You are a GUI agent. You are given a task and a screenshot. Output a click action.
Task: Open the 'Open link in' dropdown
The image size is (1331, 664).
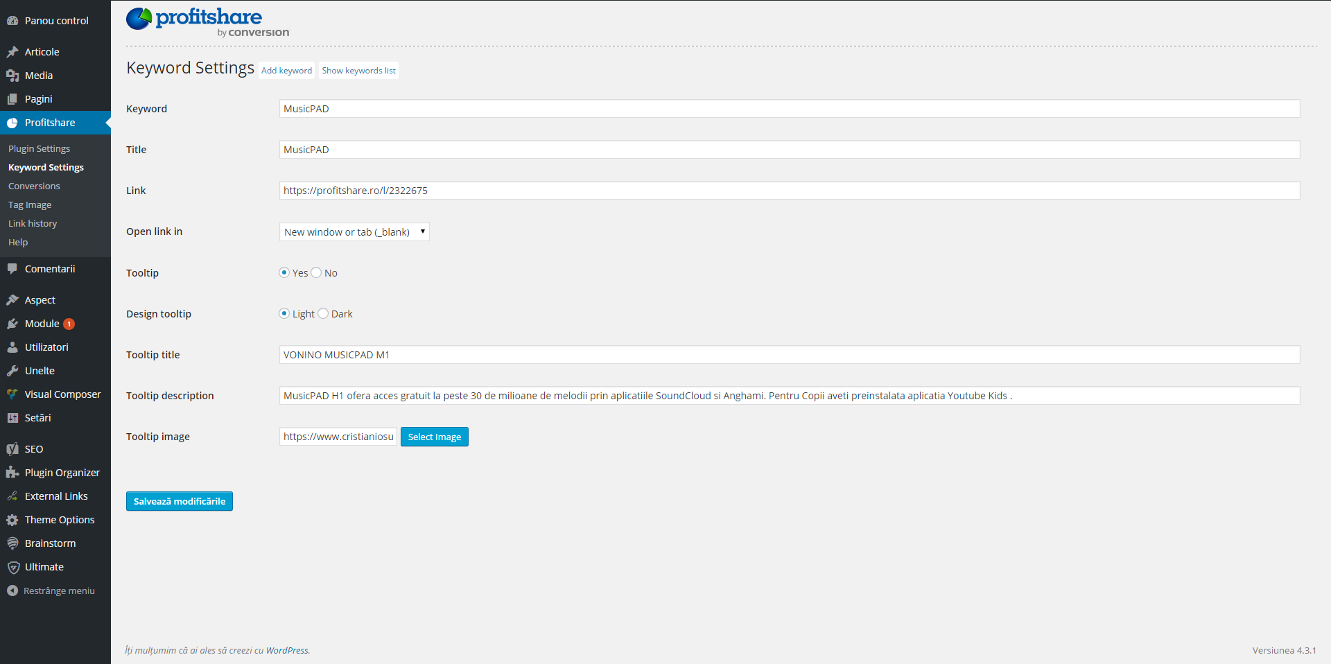click(x=354, y=231)
